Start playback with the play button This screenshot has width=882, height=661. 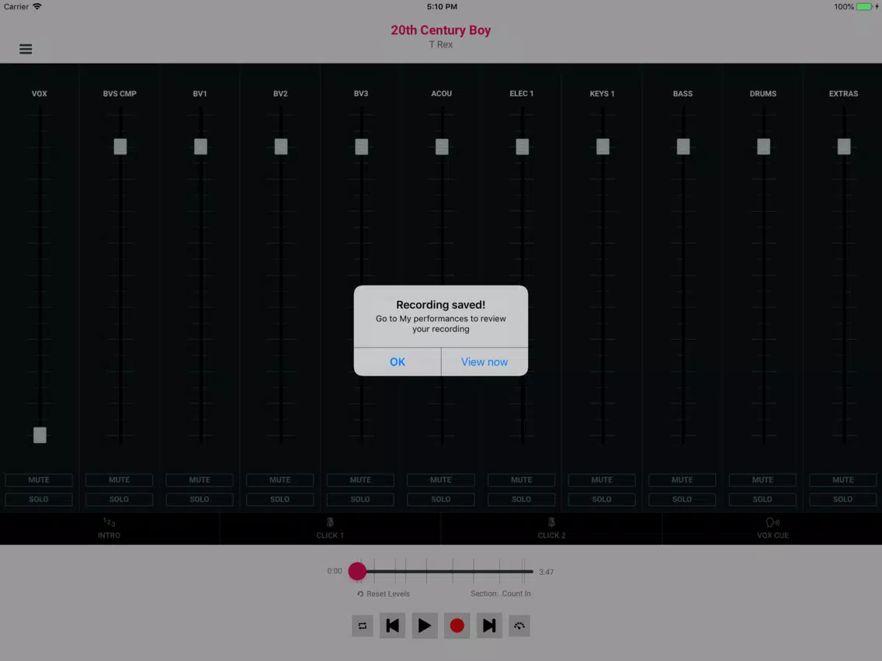point(425,625)
